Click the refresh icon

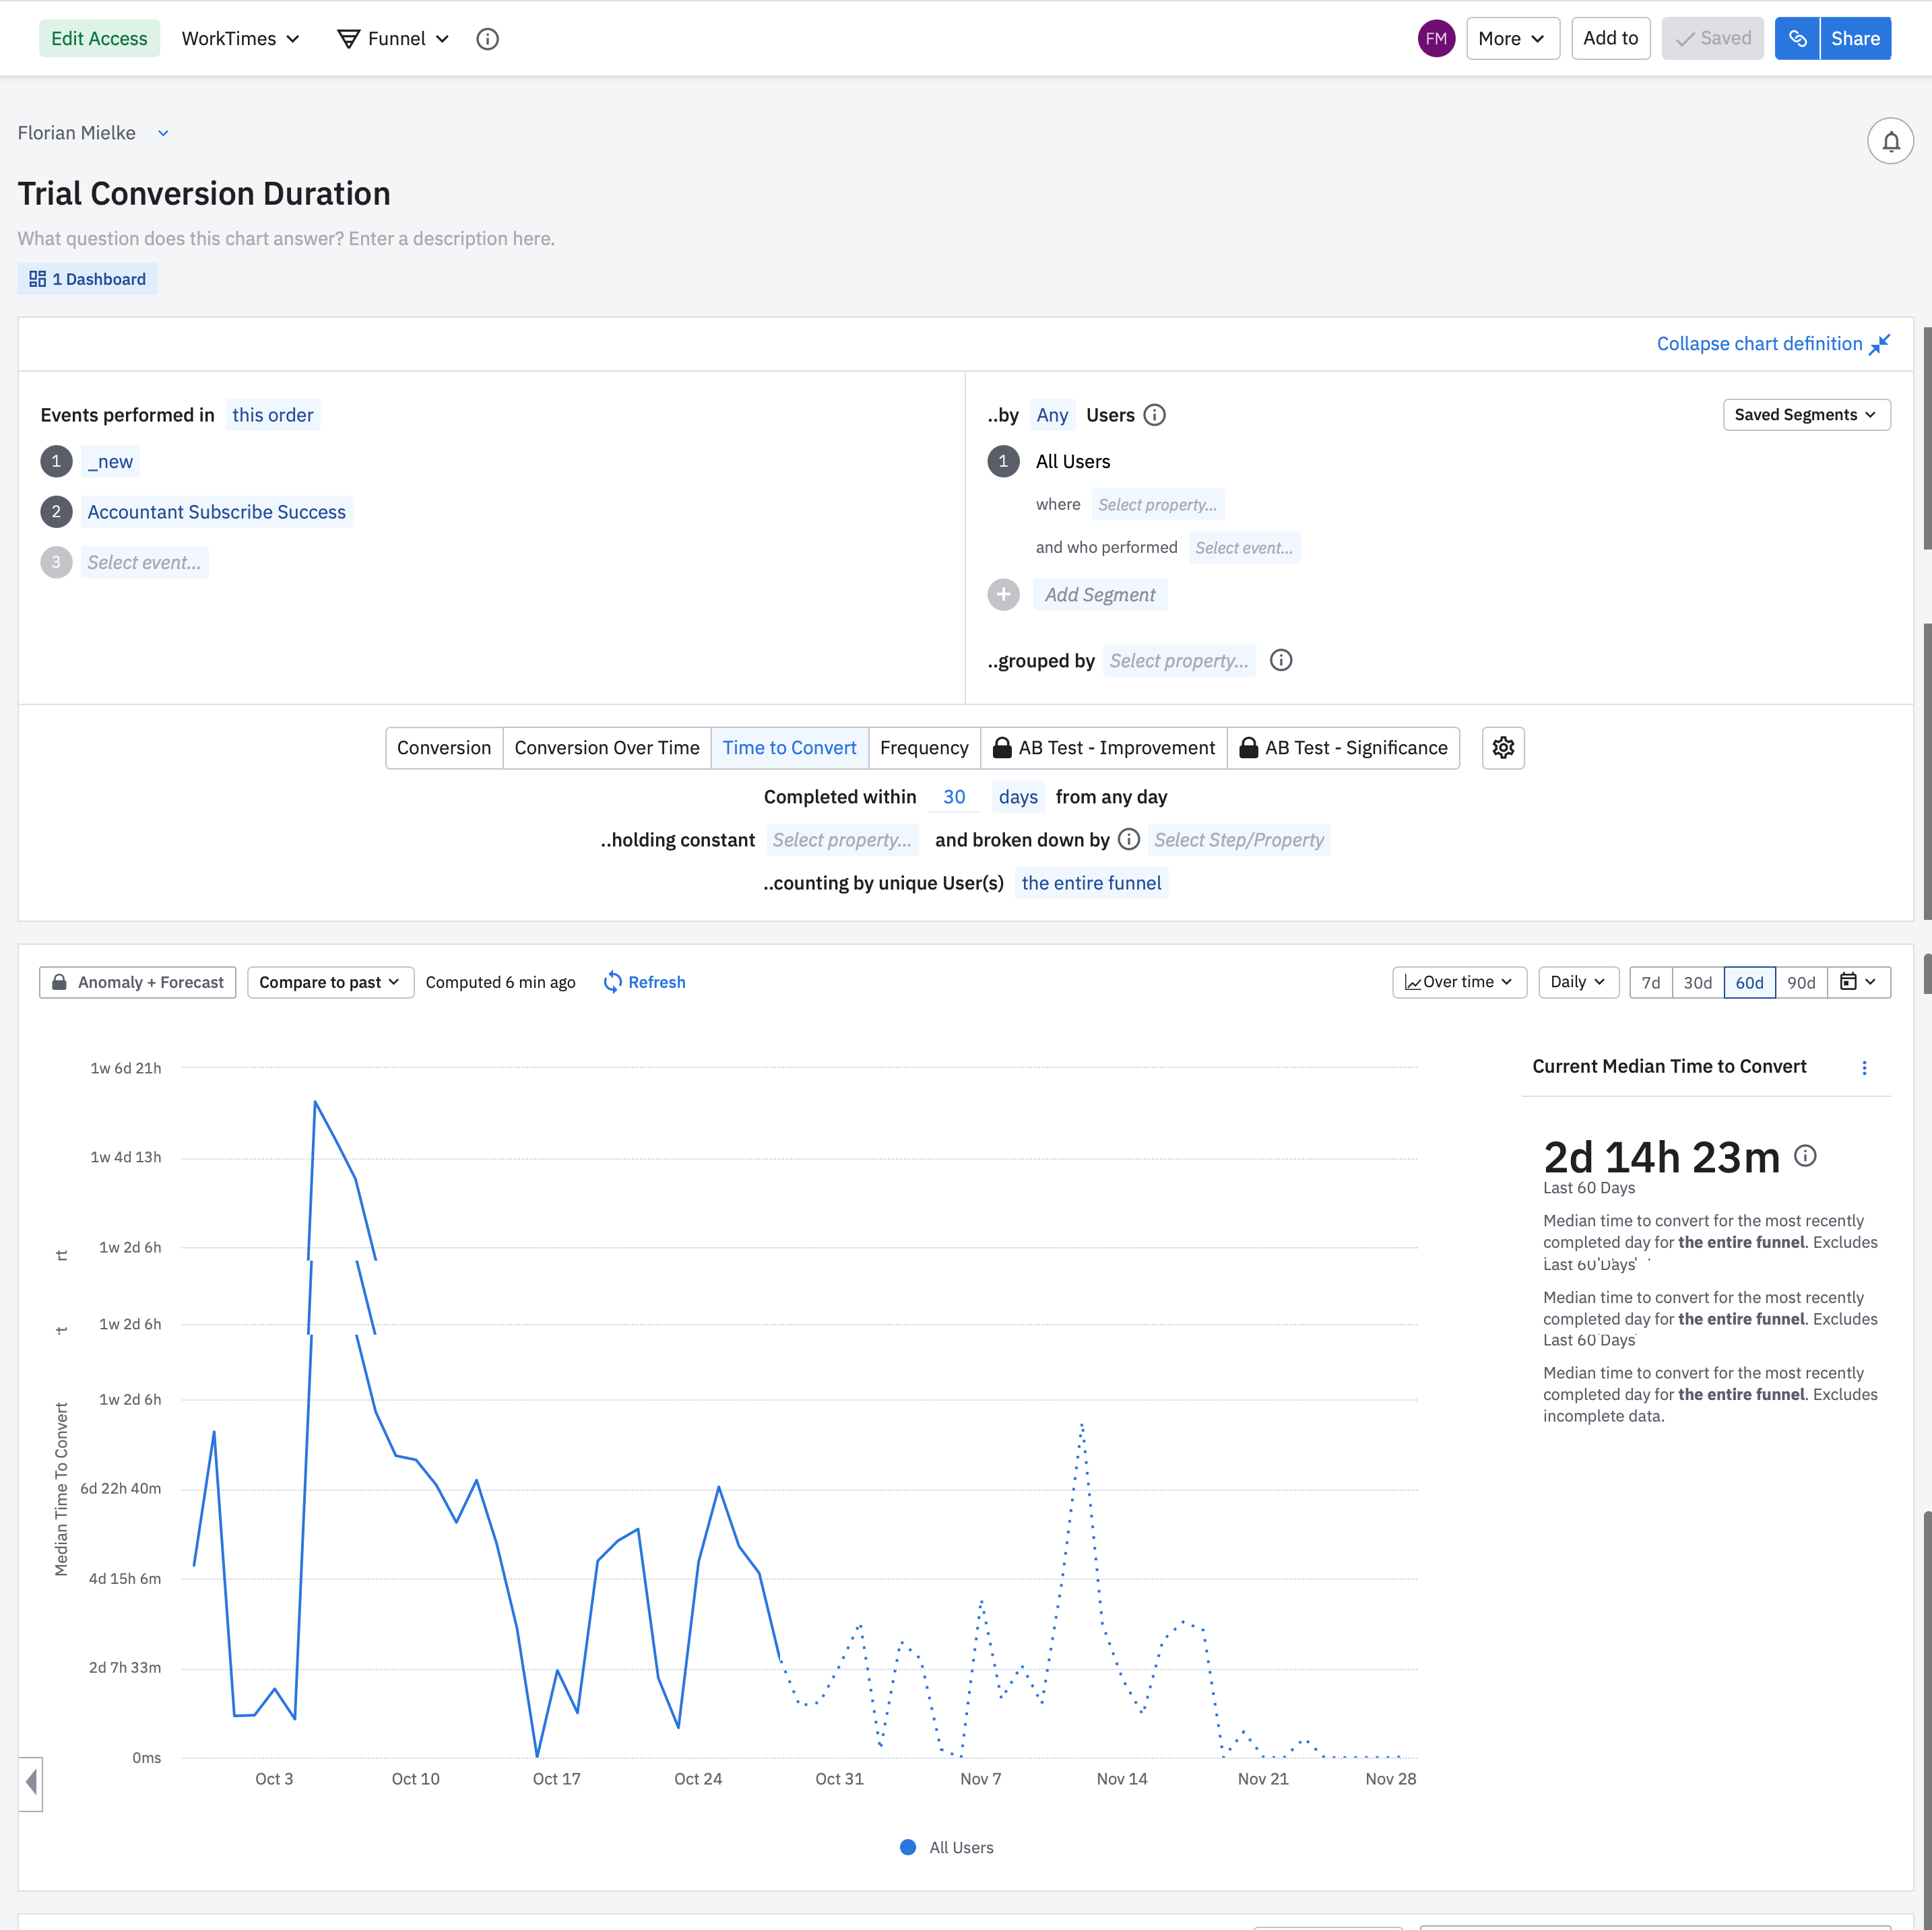pos(613,983)
